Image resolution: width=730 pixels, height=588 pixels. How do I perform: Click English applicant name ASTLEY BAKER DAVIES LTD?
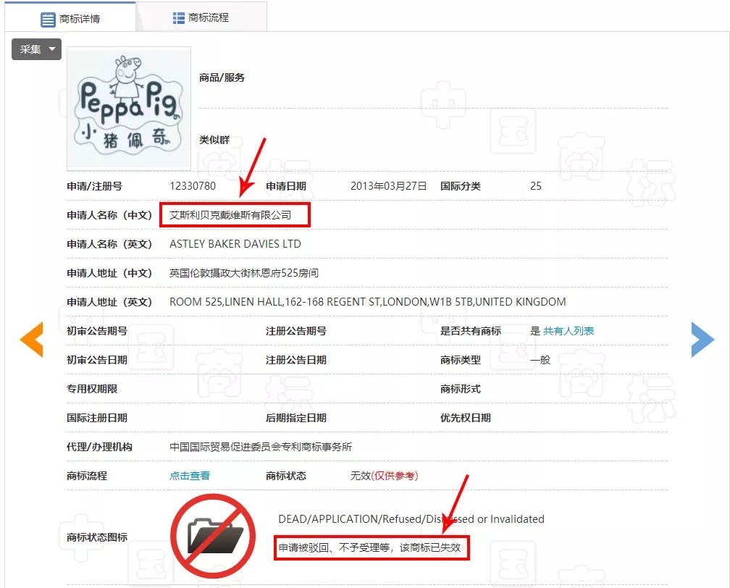(x=235, y=244)
